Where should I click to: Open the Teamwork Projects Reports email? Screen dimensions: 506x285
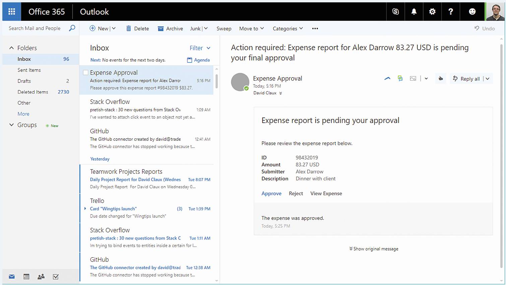pos(146,179)
